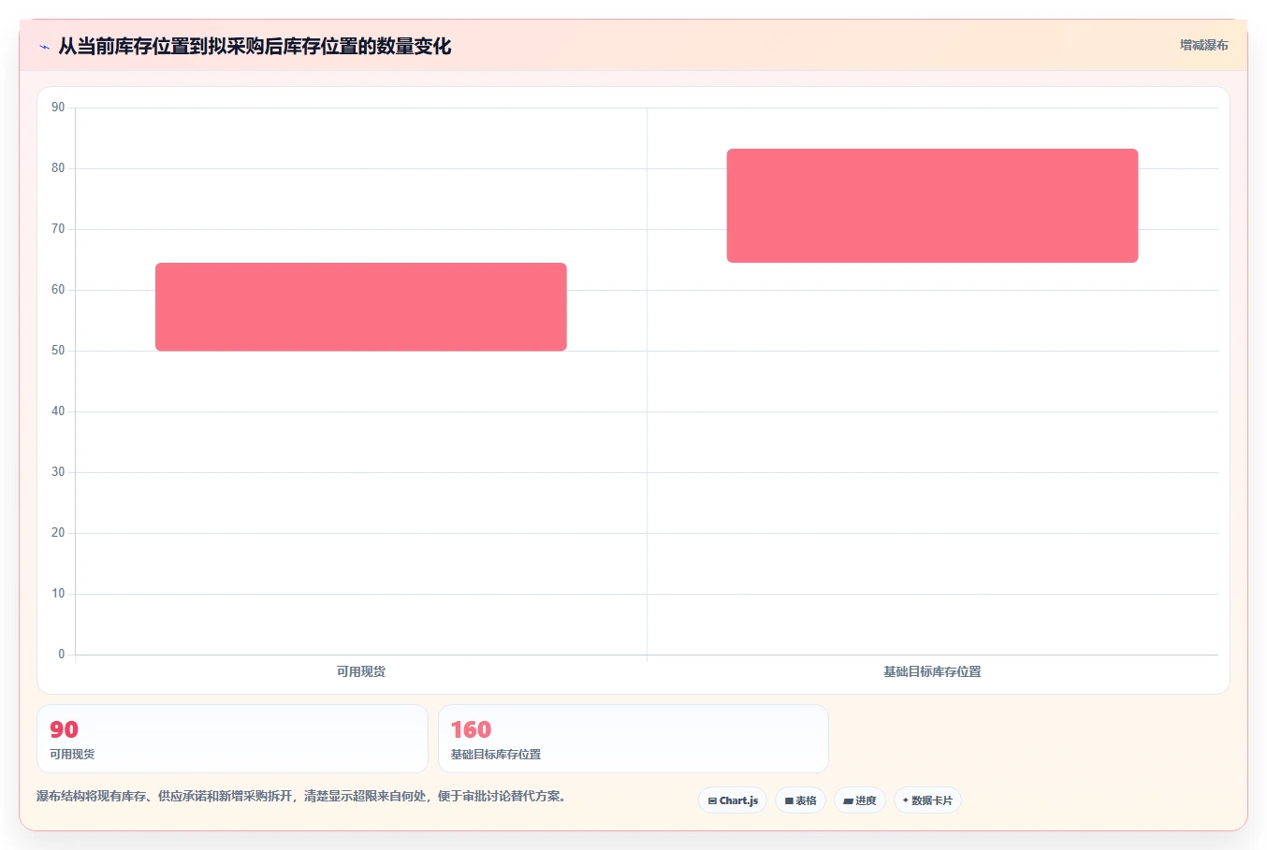This screenshot has width=1267, height=850.
Task: Click the 增减瀑布 label in the header
Action: point(1203,45)
